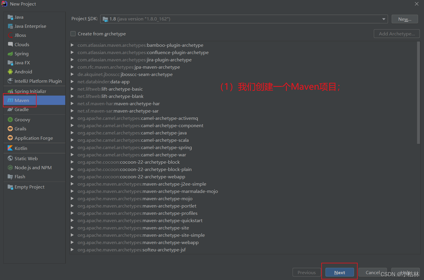This screenshot has width=424, height=280.
Task: Expand jira-plugin-archetype entry
Action: (x=72, y=60)
